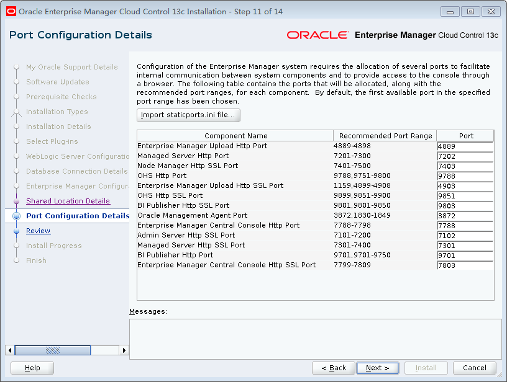Click the Oracle logo in the header
Screen dimensions: 507x382
pos(318,35)
